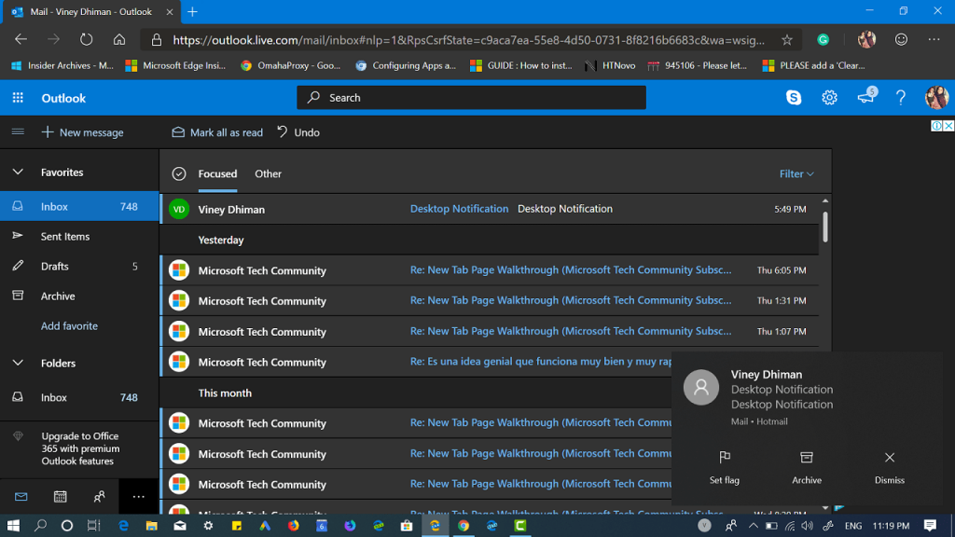
Task: Open the What's new megaphone icon
Action: [866, 96]
